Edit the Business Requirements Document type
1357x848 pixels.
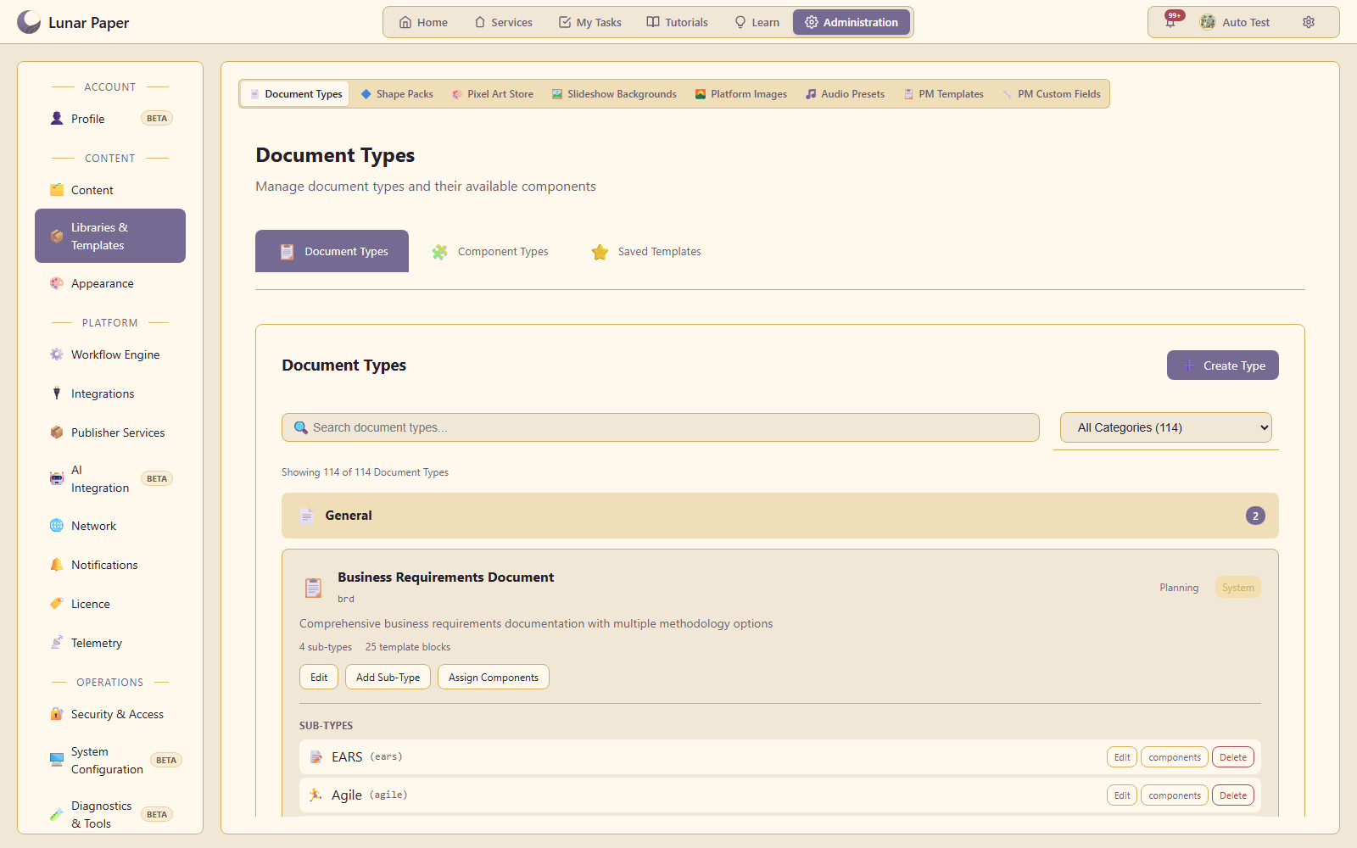(319, 678)
